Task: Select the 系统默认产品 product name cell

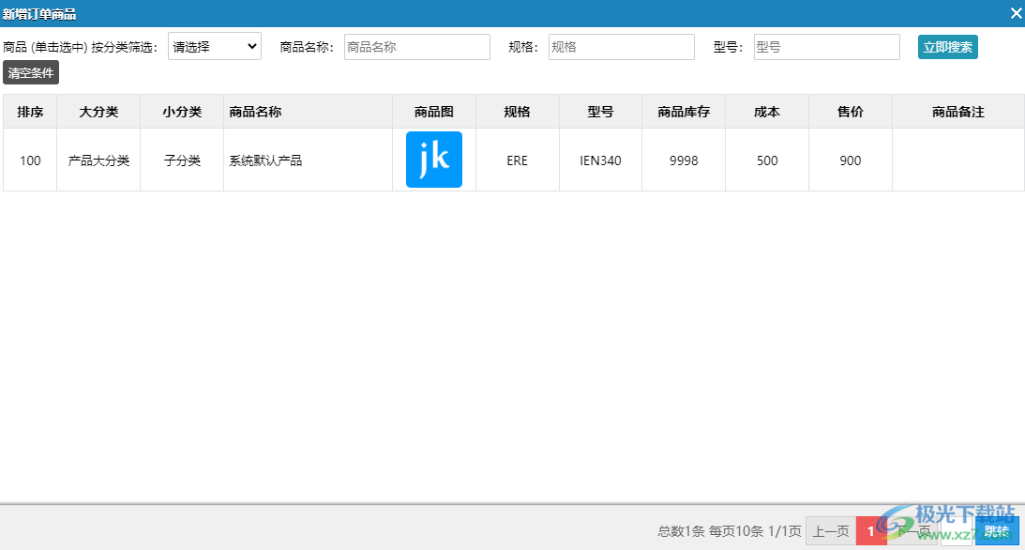Action: (308, 160)
